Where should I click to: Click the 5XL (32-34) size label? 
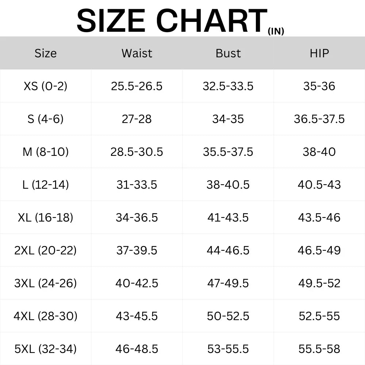pyautogui.click(x=46, y=349)
